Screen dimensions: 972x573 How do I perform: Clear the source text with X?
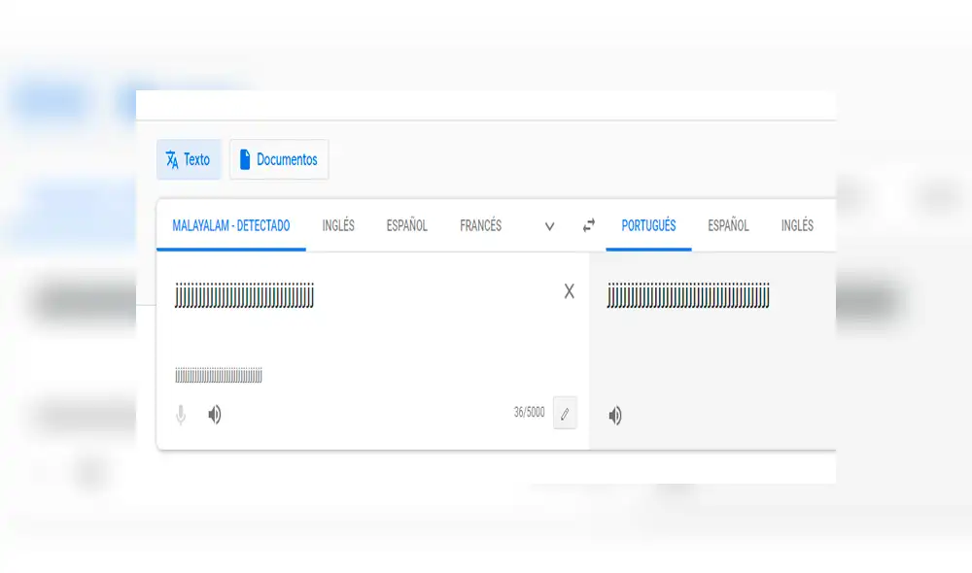coord(570,292)
